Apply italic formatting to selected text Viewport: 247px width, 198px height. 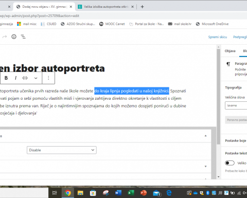15,78
